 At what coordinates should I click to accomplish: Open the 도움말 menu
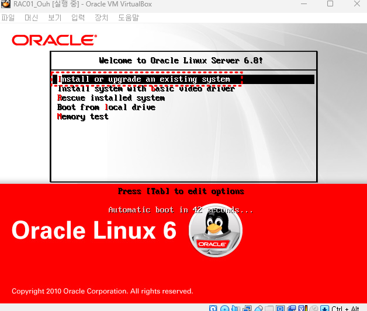tap(129, 18)
